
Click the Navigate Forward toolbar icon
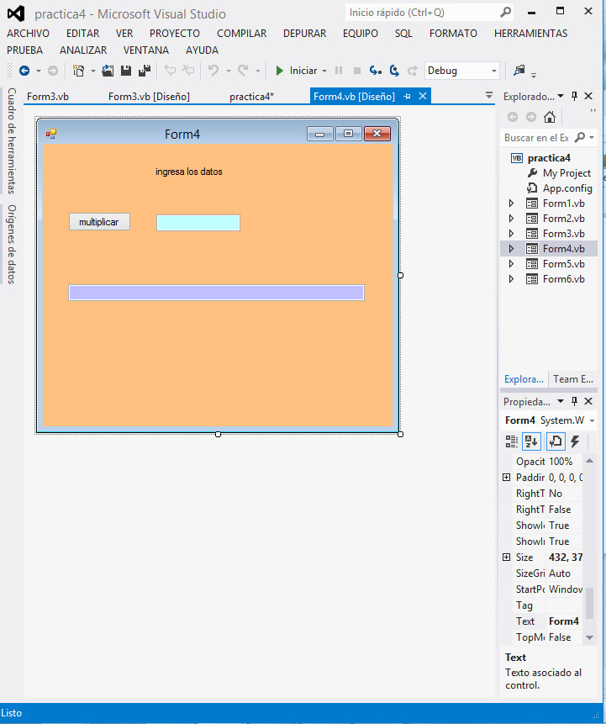[x=53, y=71]
